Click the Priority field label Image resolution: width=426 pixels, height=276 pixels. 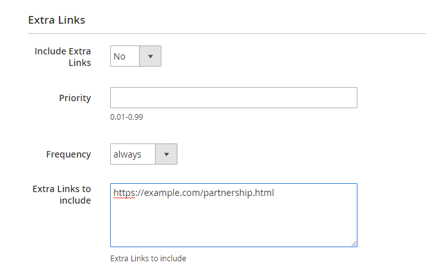(x=74, y=98)
